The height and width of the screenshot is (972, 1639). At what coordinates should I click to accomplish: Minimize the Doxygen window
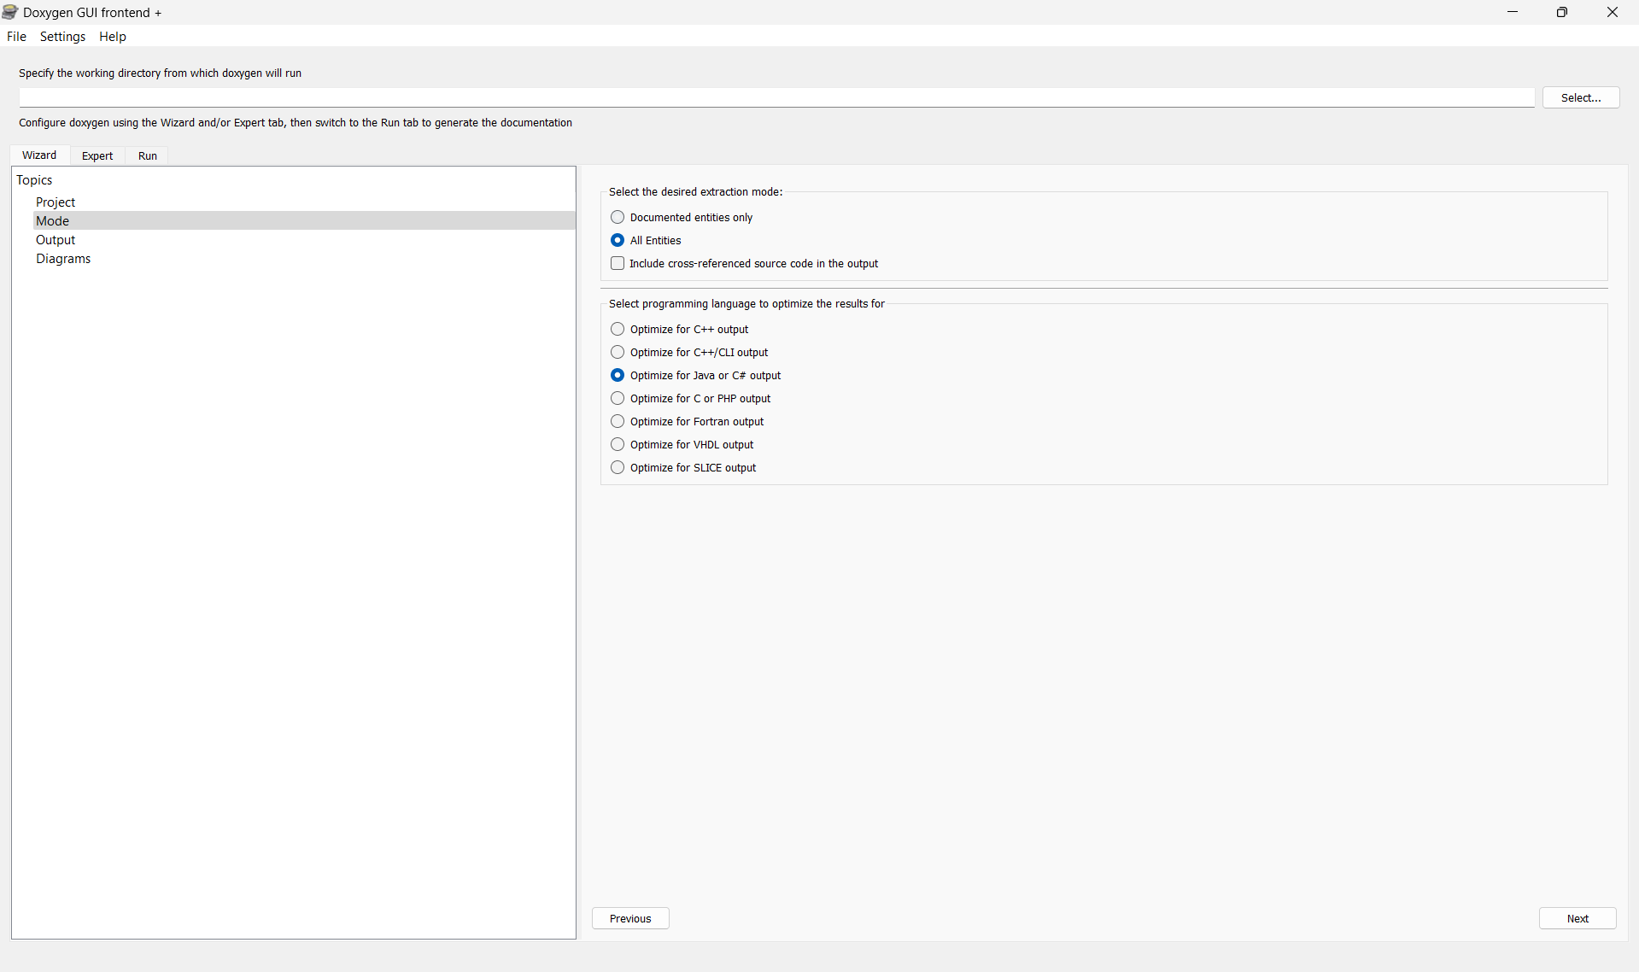(x=1512, y=12)
